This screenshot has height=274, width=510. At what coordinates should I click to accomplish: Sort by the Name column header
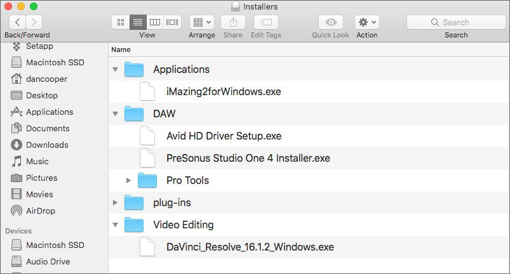[x=121, y=49]
